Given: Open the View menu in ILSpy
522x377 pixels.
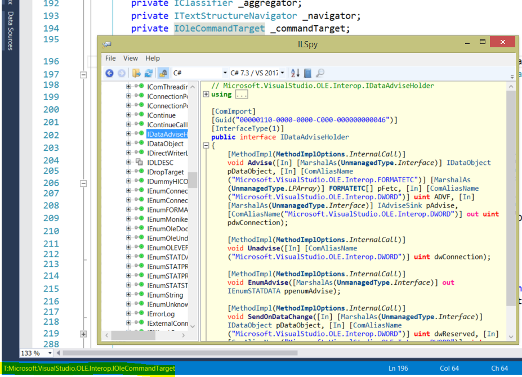Looking at the screenshot, I should tap(131, 58).
